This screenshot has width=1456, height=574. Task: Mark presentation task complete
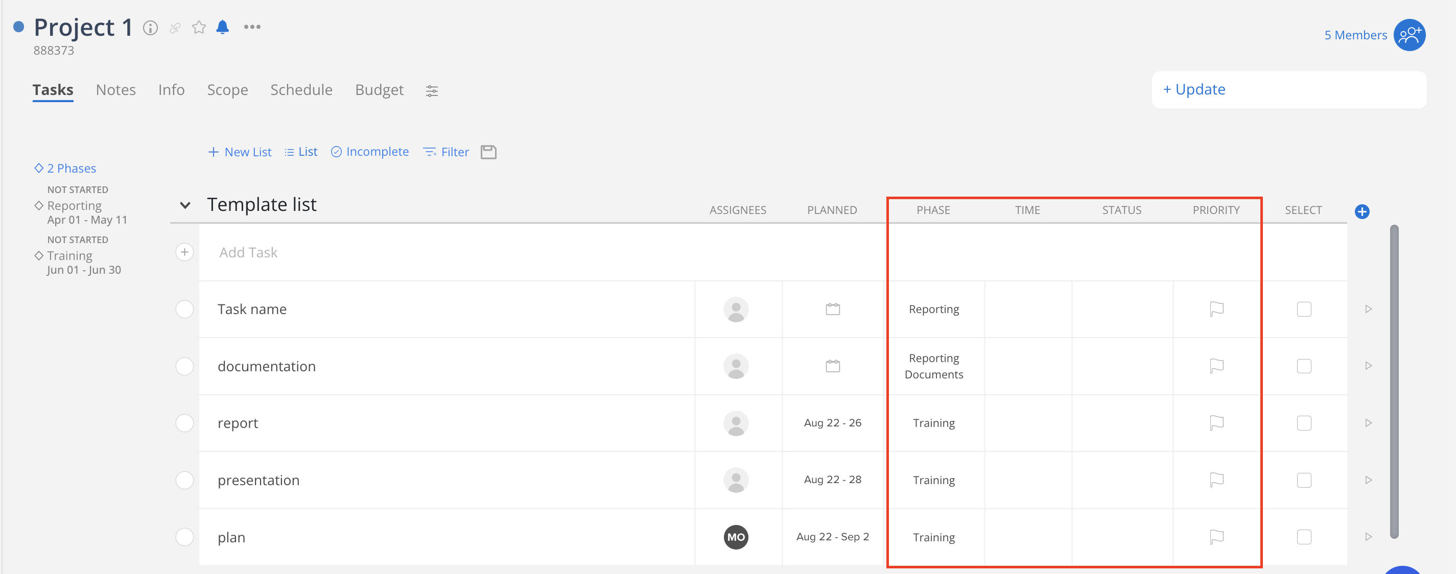click(185, 480)
